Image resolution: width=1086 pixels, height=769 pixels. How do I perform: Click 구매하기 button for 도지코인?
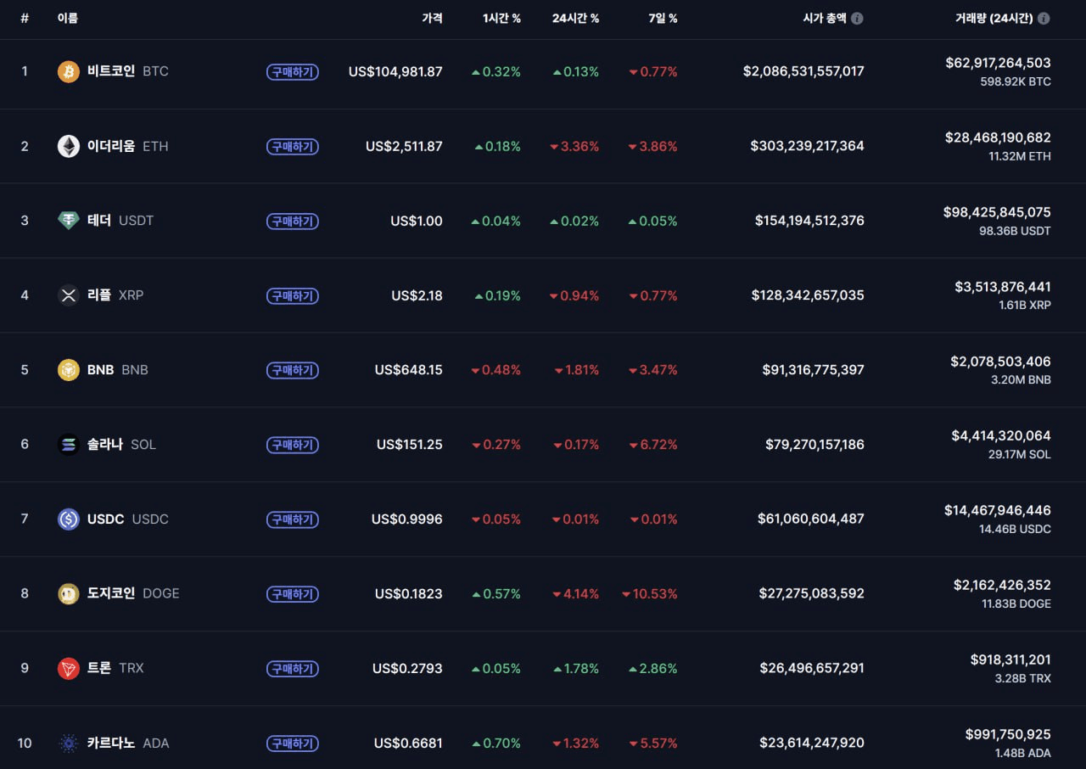click(x=293, y=594)
